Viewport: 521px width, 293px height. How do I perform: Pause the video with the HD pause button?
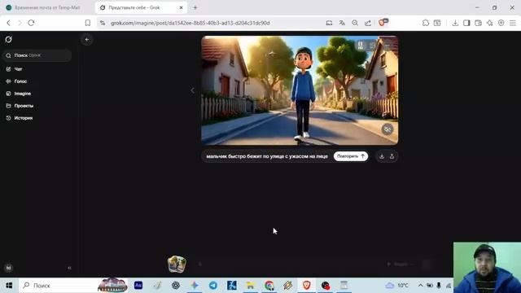point(361,46)
